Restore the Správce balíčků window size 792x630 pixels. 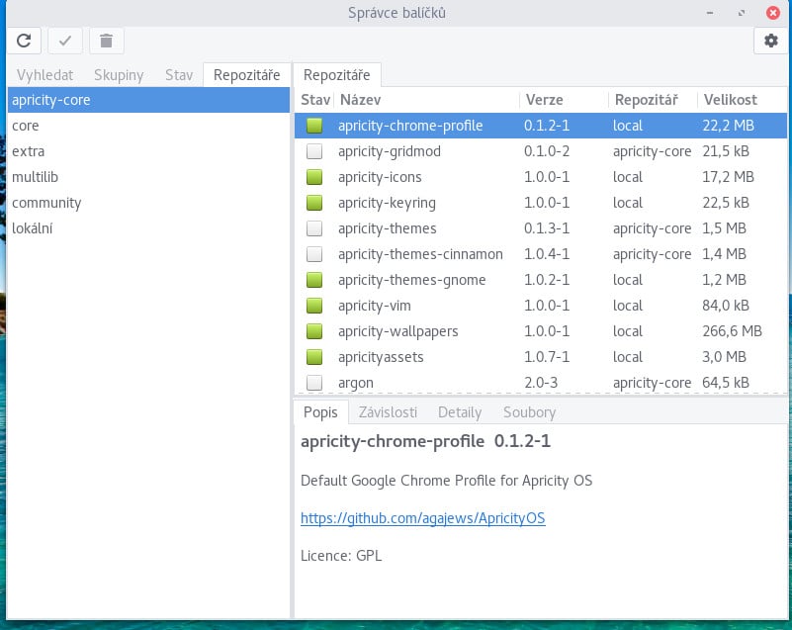tap(741, 13)
